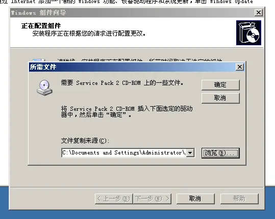Click the wizard's bottom 取消 button
275x219 pixels.
click(195, 199)
